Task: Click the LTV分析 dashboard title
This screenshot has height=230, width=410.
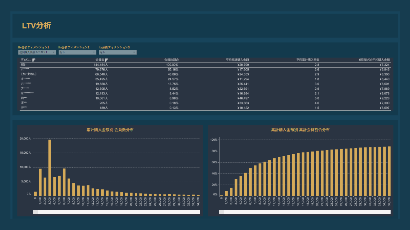Action: click(37, 26)
